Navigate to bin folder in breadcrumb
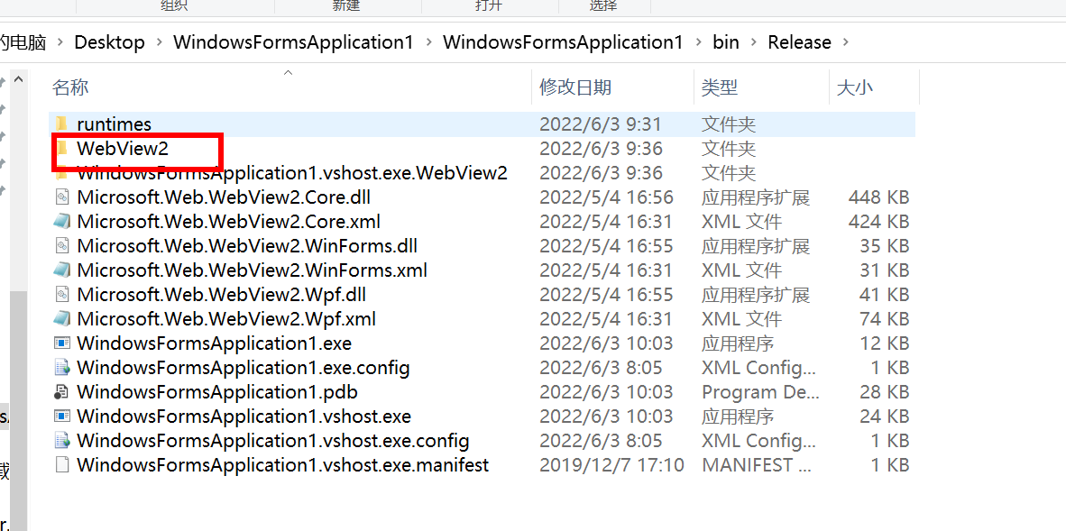This screenshot has width=1066, height=531. click(x=726, y=42)
